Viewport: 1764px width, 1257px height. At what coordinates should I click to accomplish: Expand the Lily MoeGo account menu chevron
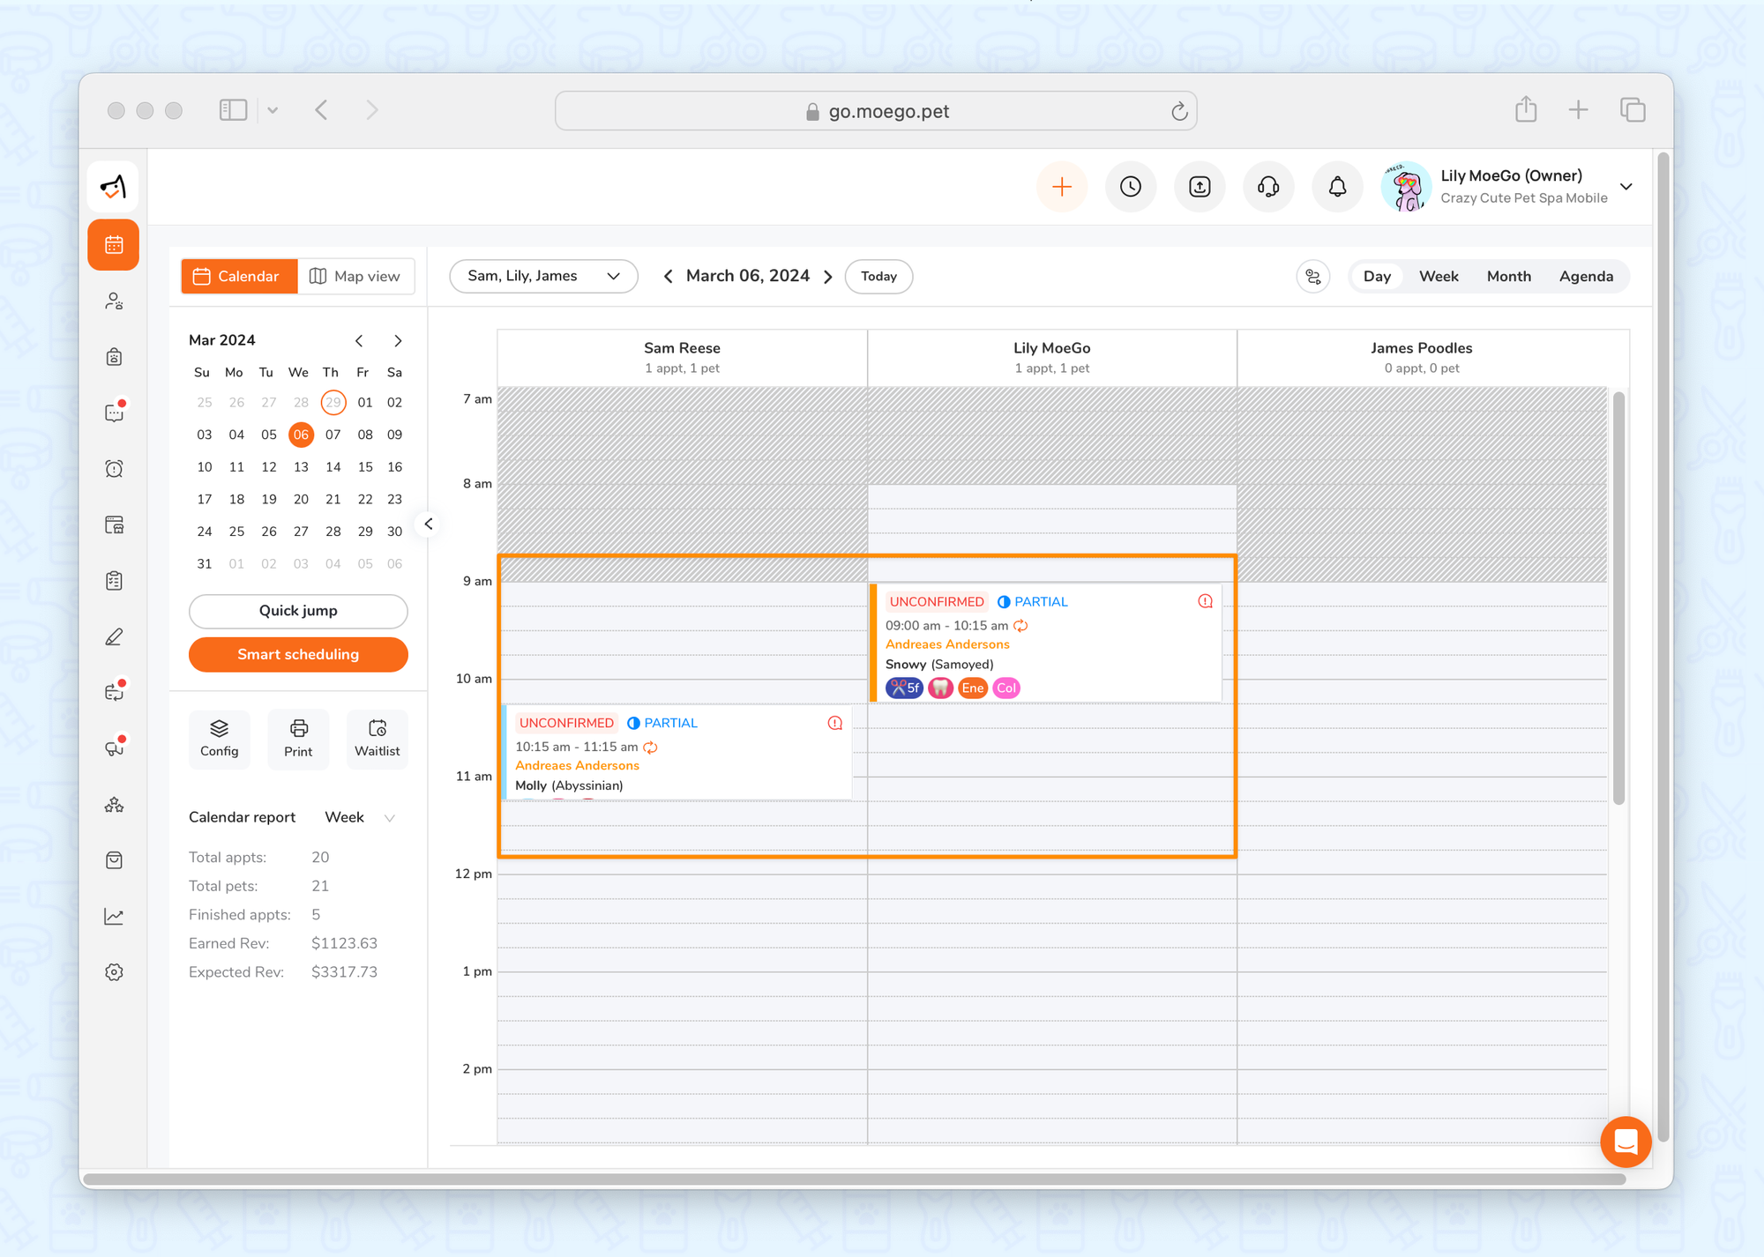coord(1626,187)
